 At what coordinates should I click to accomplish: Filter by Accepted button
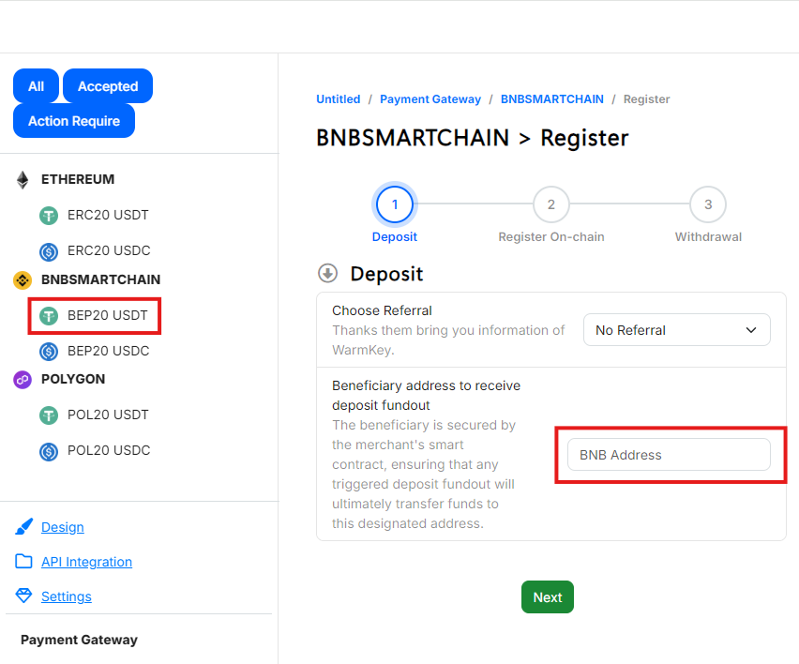[x=108, y=86]
